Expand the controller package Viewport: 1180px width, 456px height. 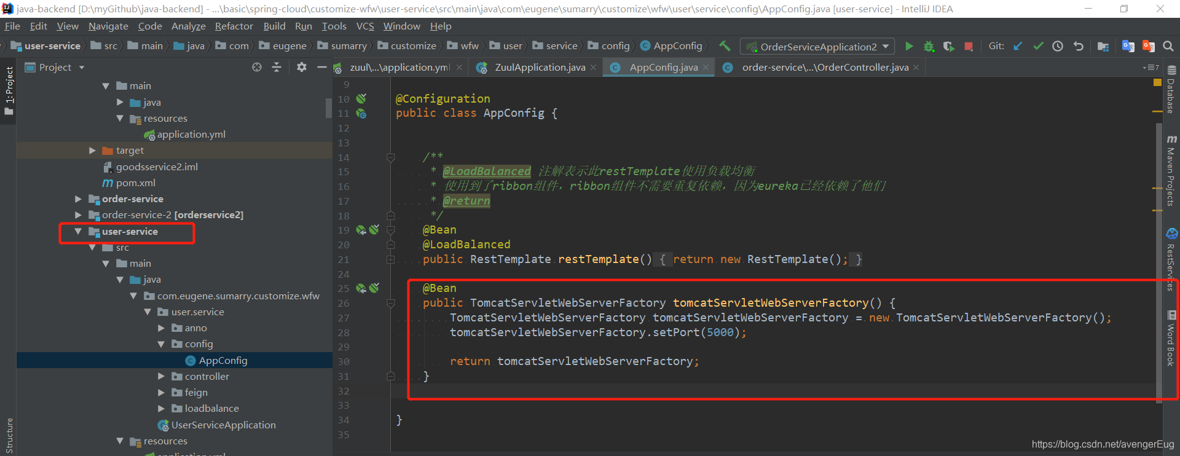pos(161,376)
